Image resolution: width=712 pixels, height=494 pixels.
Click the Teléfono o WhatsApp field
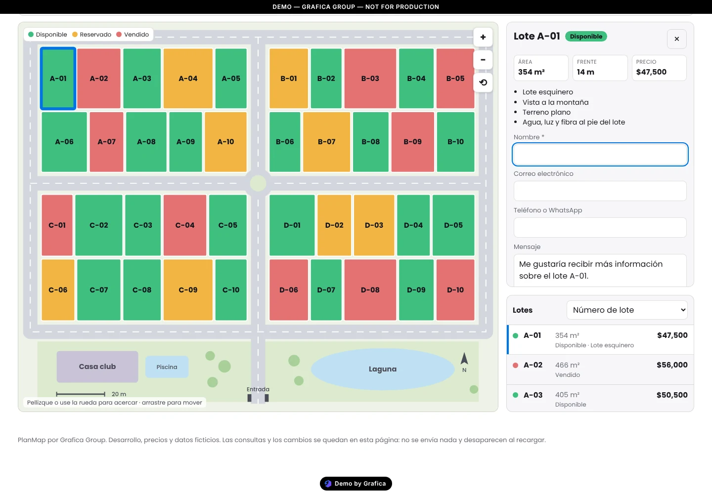(x=600, y=227)
